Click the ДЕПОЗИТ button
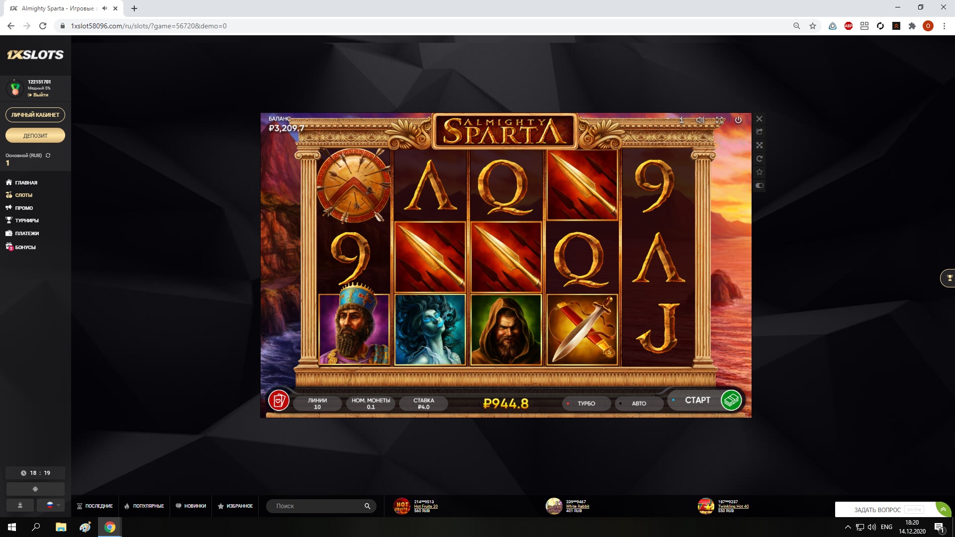Screen dimensions: 955x537 (35, 135)
